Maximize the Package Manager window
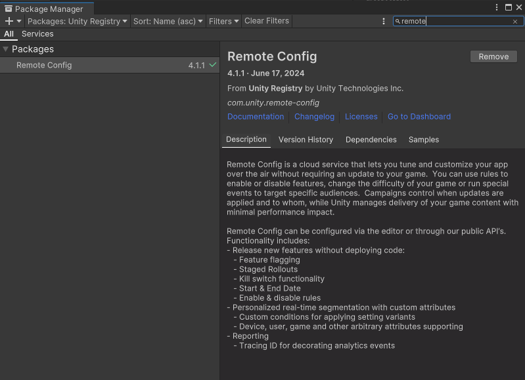Image resolution: width=525 pixels, height=380 pixels. coord(509,7)
